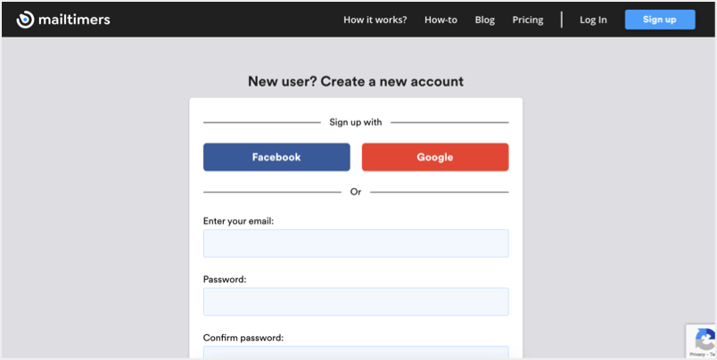Click the 'Create a new account' heading

coord(356,81)
